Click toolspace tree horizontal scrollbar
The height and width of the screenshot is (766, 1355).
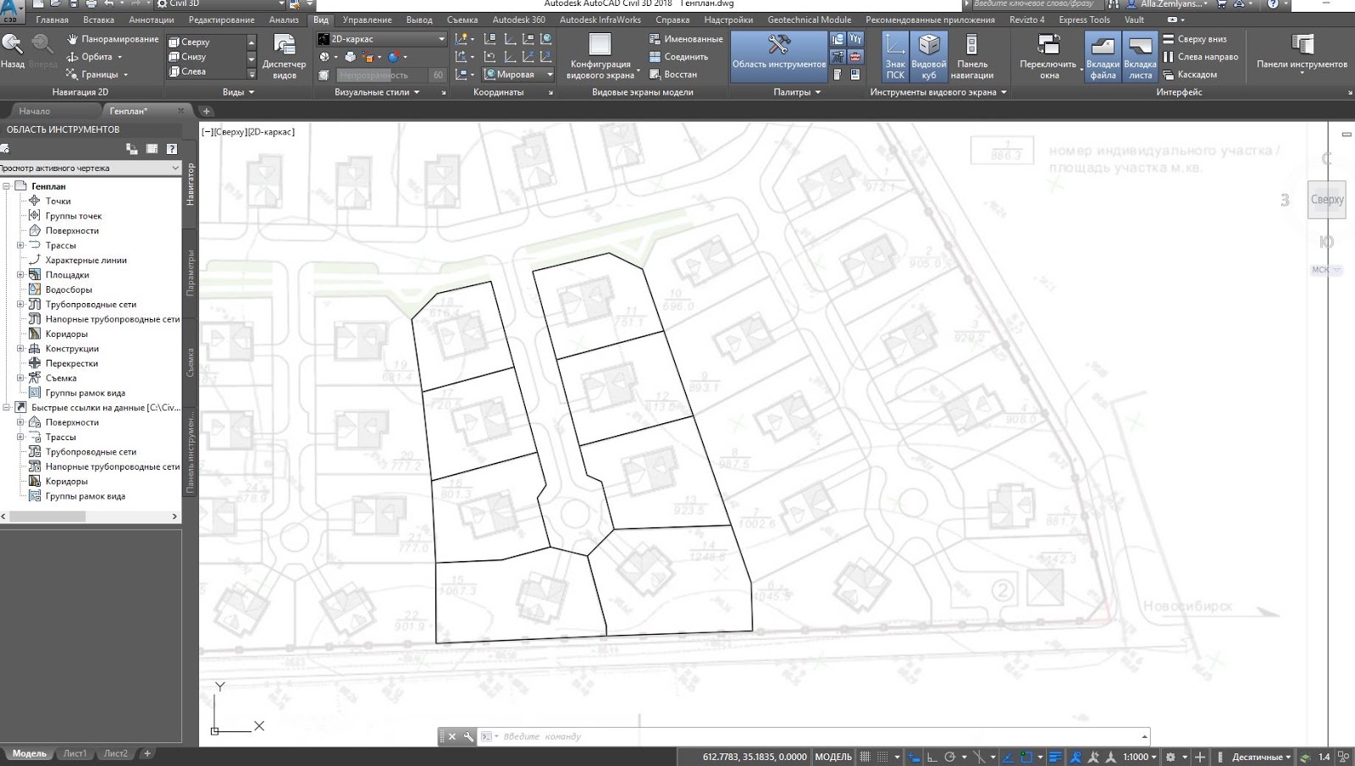tap(90, 515)
